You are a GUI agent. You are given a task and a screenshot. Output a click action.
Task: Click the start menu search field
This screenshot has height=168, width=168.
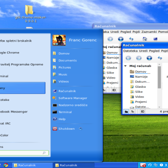(x=24, y=153)
